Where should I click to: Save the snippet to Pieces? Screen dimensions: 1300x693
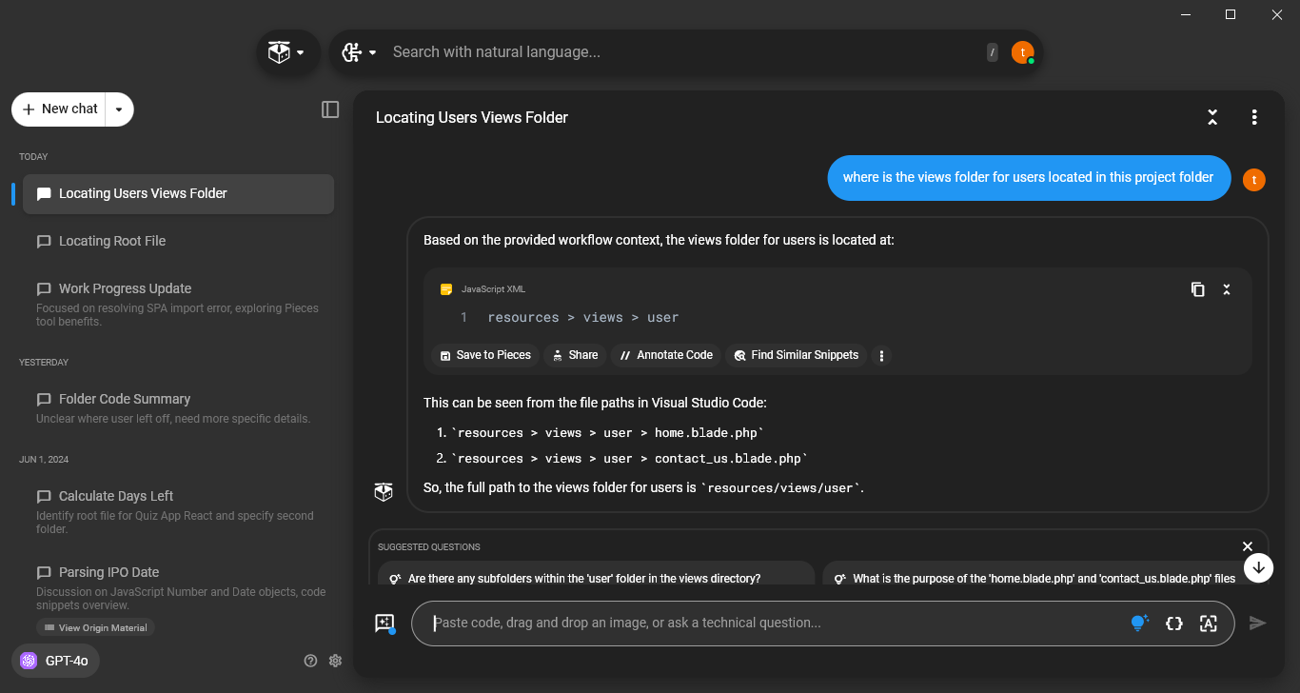[x=485, y=355]
